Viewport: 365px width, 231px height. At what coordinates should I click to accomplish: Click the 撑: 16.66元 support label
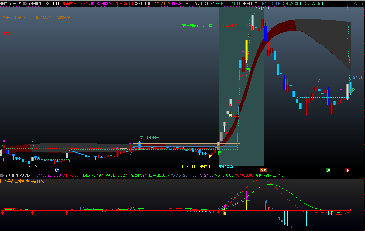[150, 138]
